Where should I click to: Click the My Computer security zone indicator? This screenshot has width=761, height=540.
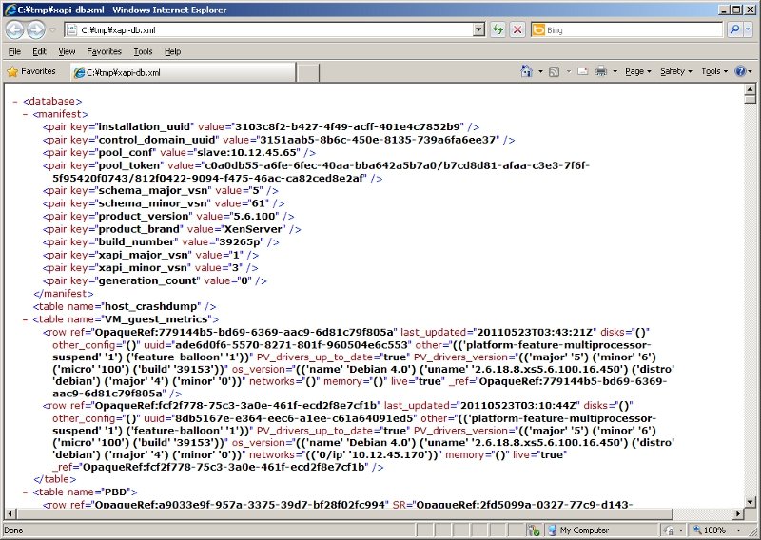pos(578,530)
